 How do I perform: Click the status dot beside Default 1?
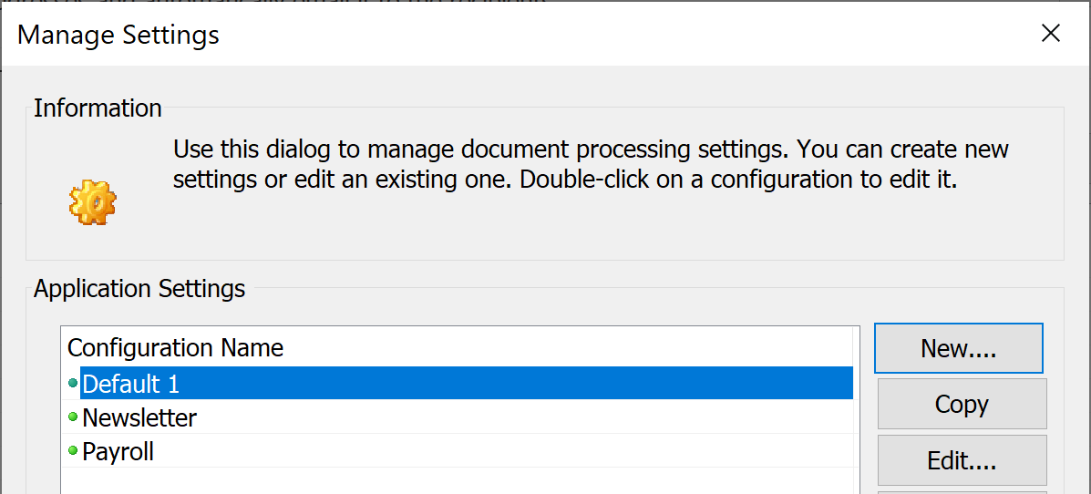point(73,384)
